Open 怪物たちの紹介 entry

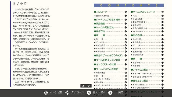147,81
